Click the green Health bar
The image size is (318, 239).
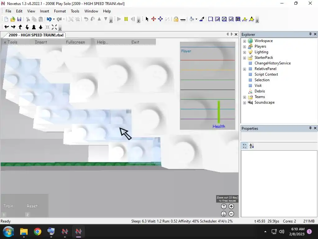(219, 112)
